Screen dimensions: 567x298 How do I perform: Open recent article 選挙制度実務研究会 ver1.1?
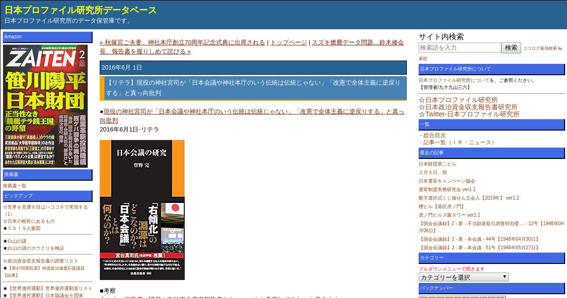coord(447,190)
